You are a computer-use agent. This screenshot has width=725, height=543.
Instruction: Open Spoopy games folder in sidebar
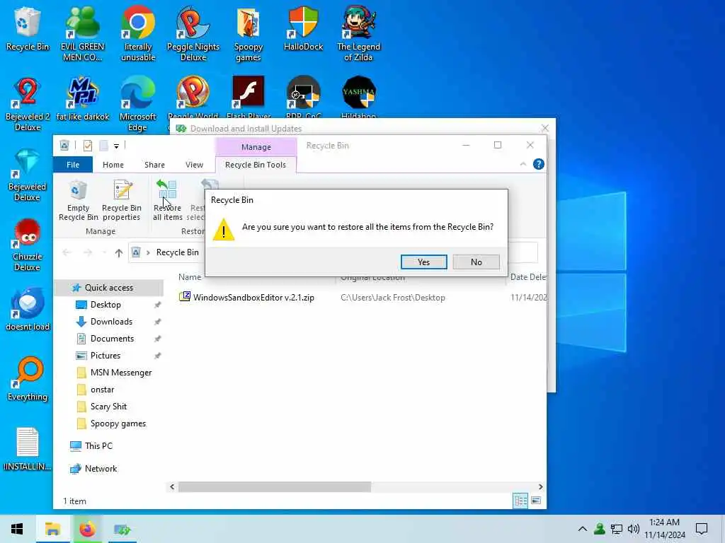tap(118, 424)
